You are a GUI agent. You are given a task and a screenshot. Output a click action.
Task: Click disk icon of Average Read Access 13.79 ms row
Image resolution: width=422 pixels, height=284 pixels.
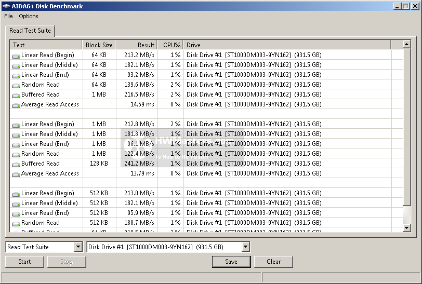pos(16,174)
